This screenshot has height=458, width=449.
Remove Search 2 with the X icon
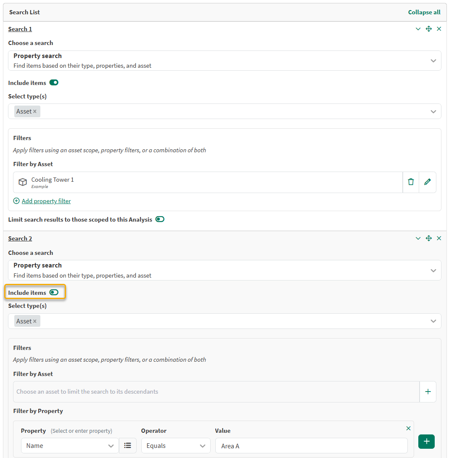(x=439, y=238)
